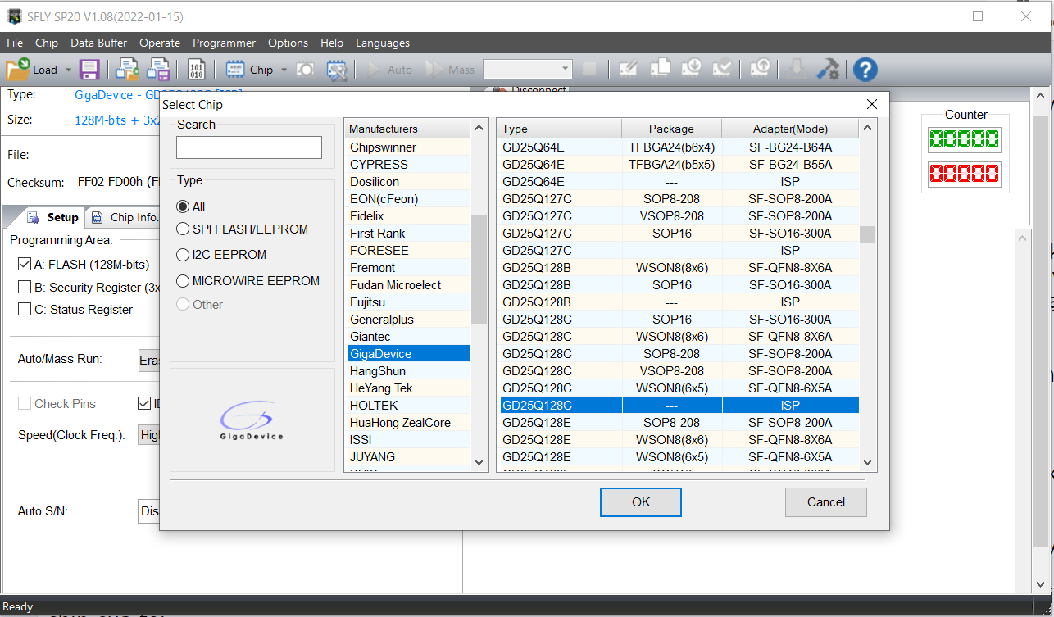Enable the C: Status Register checkbox
1054x617 pixels.
25,310
